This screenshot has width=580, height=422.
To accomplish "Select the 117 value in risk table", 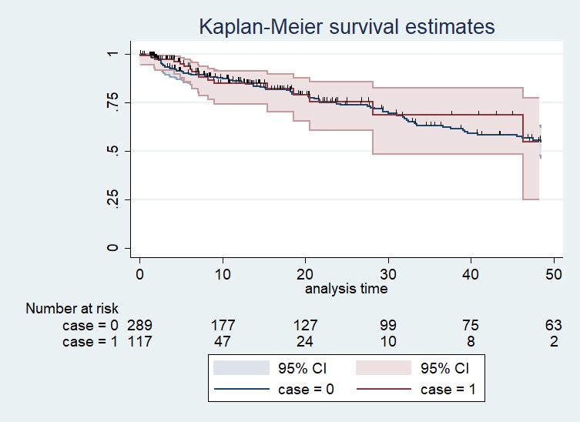I will click(x=140, y=341).
